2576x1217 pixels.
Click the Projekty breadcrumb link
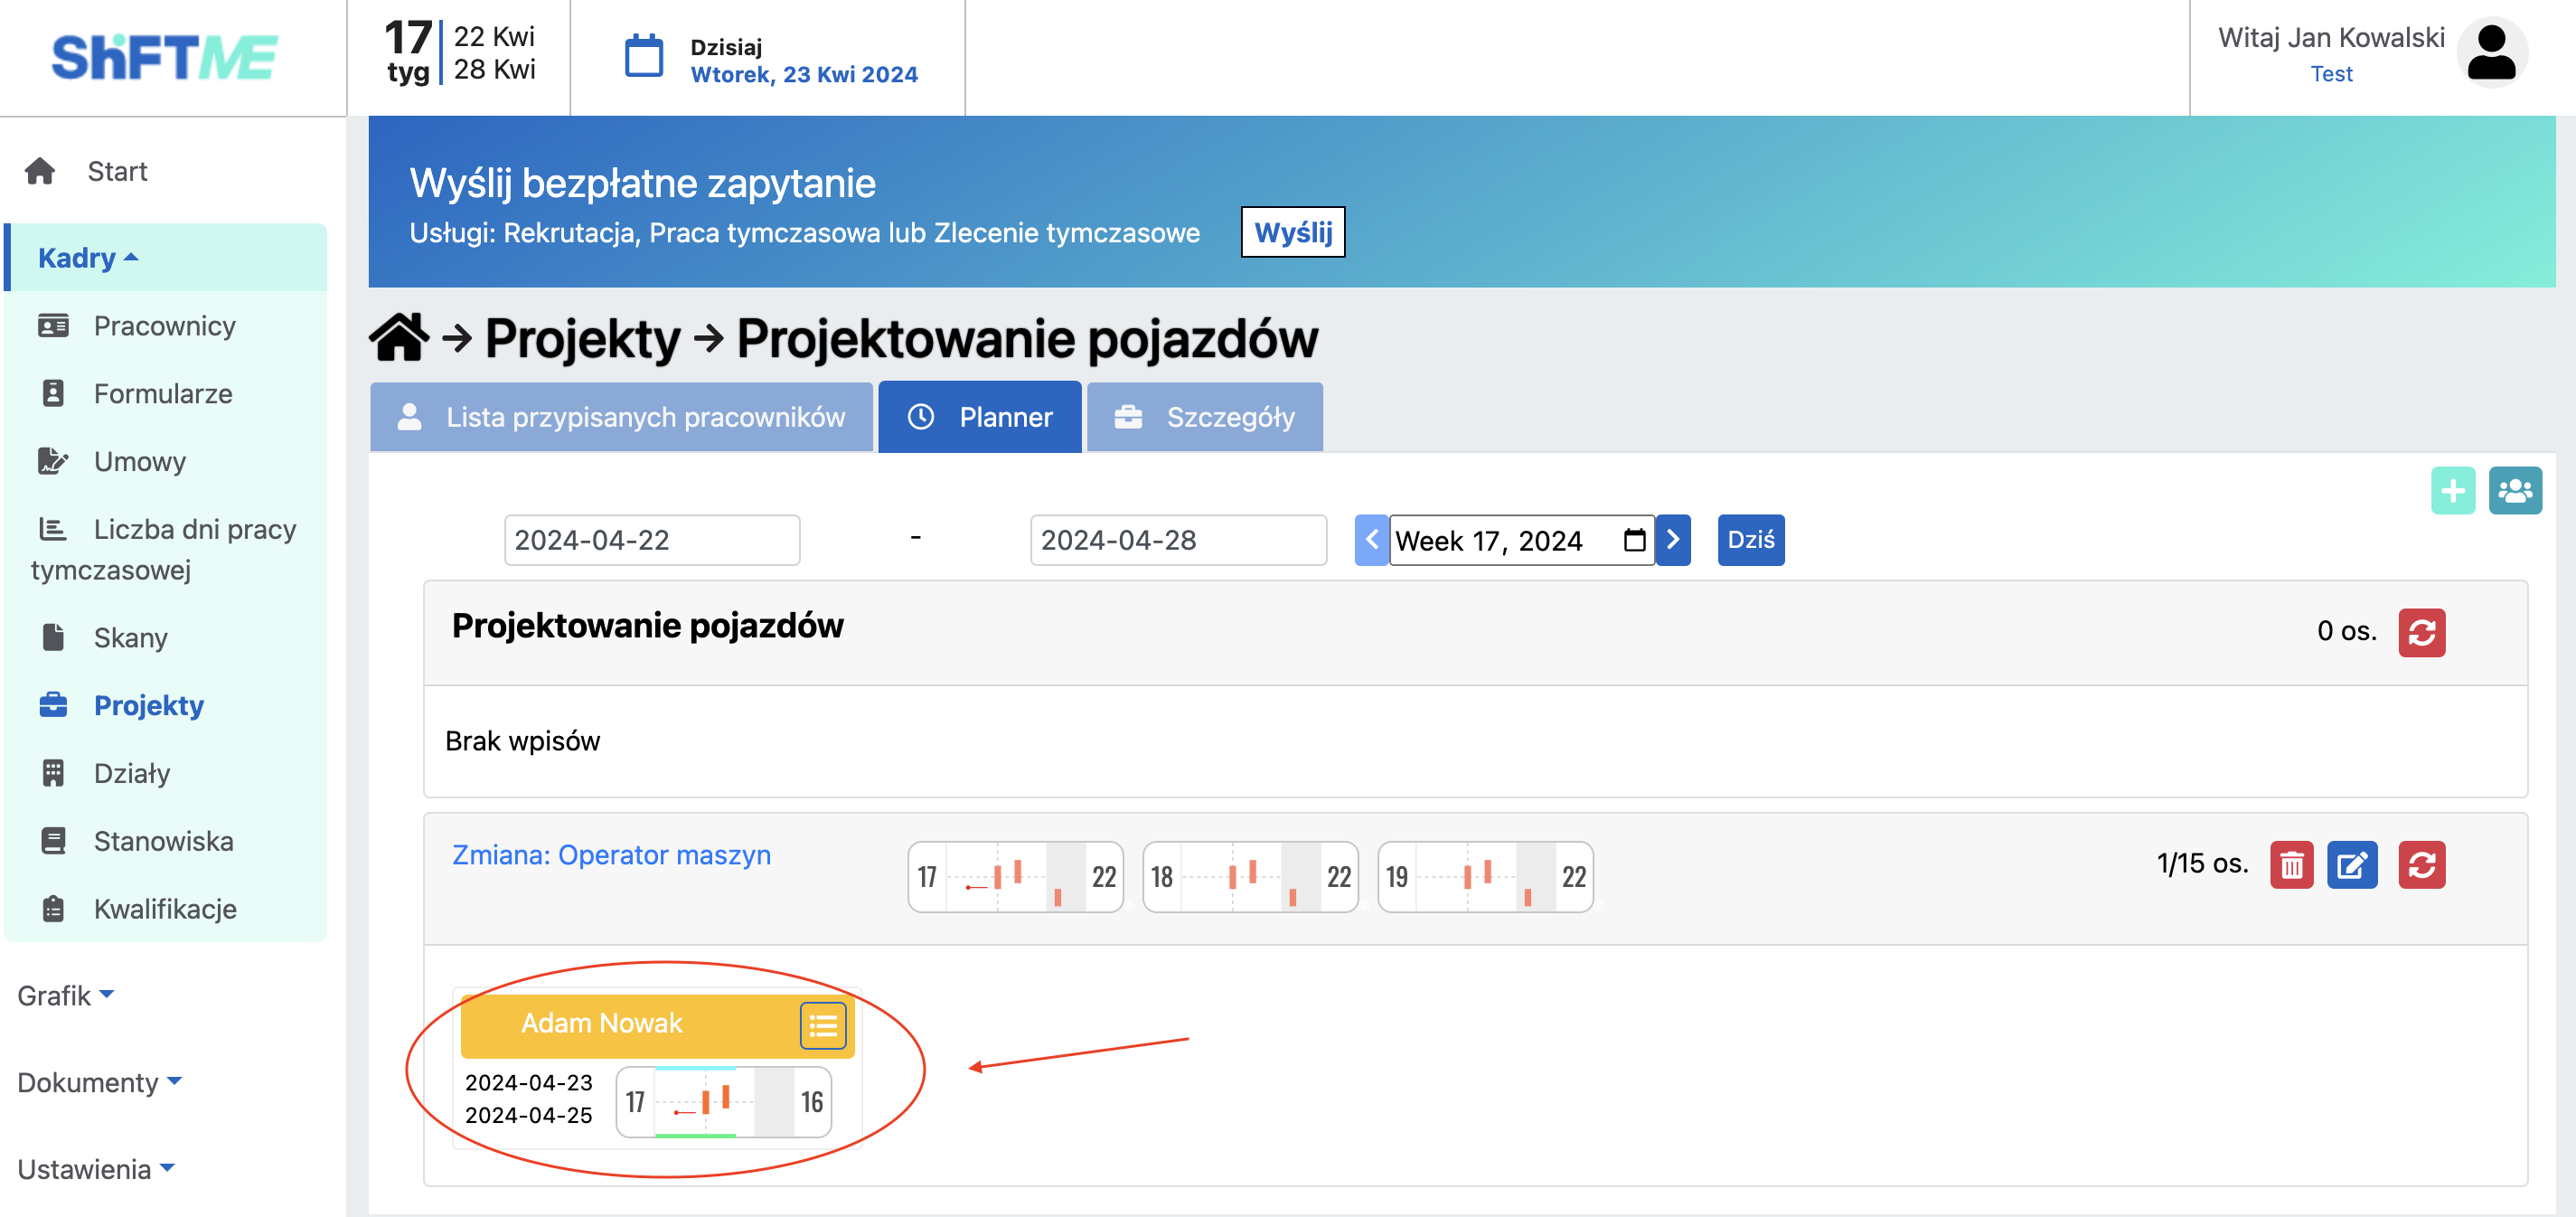coord(582,338)
